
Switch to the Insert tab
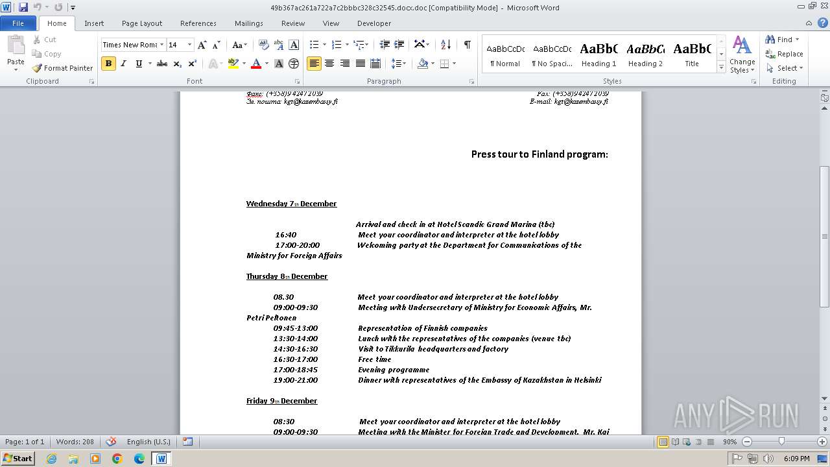tap(94, 23)
